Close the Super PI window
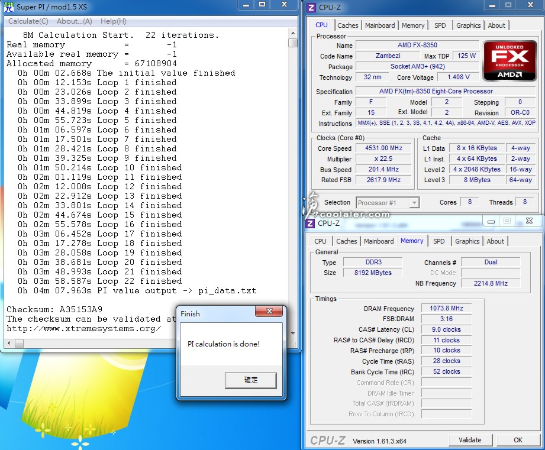 284,5
